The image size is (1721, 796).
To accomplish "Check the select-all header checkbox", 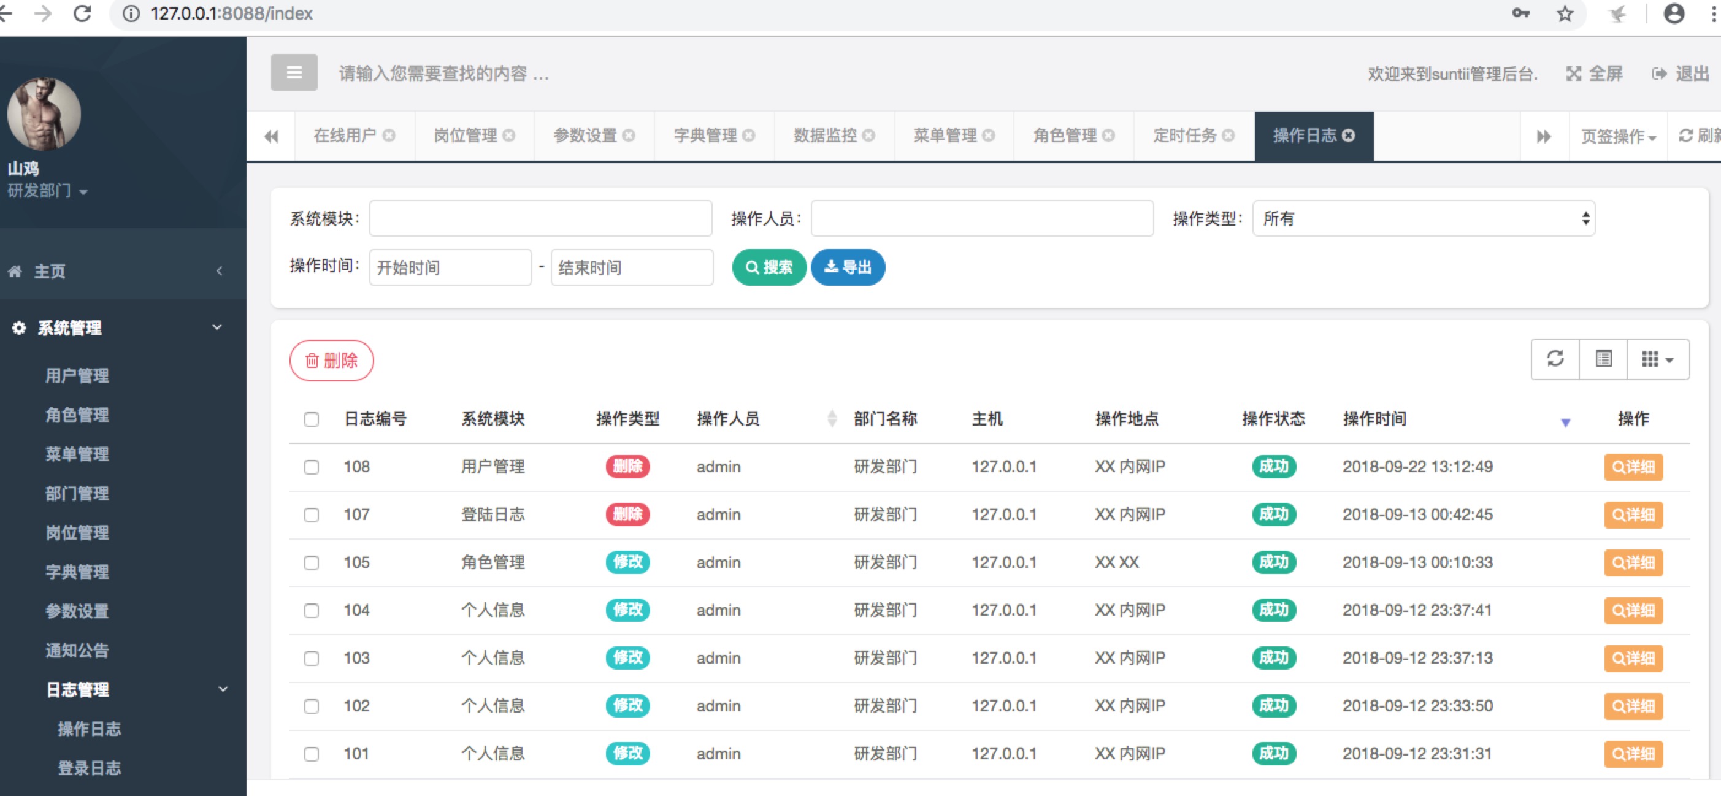I will pos(312,419).
